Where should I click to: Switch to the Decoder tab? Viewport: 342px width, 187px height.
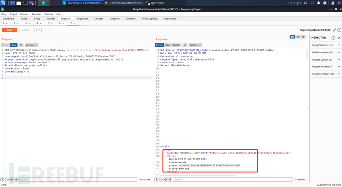99,19
